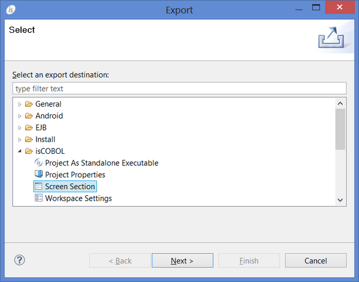Collapse the isCOBOL tree node
Viewport: 359px width, 282px height.
[20, 151]
